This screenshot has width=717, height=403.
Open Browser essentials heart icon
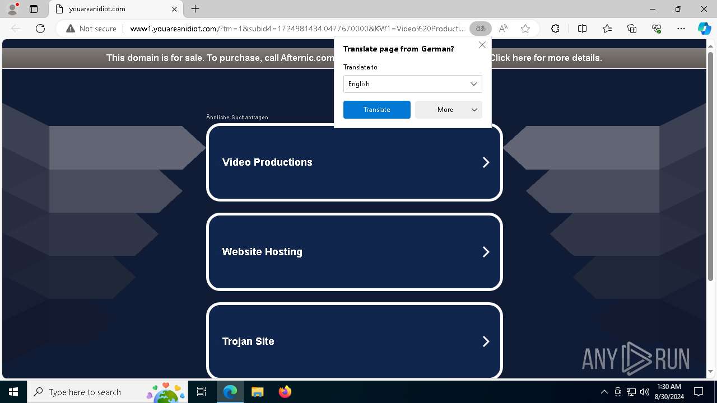click(x=657, y=29)
